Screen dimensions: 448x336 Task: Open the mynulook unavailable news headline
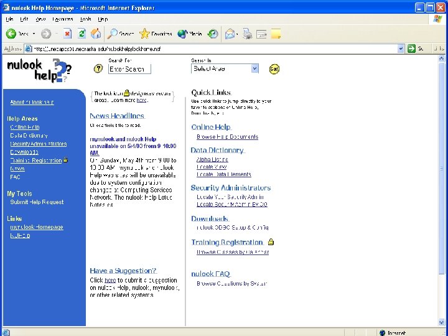[x=133, y=146]
